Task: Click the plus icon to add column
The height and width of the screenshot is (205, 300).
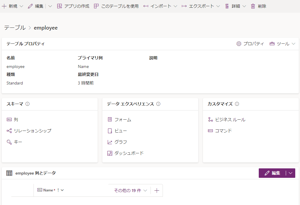Action: 157,191
